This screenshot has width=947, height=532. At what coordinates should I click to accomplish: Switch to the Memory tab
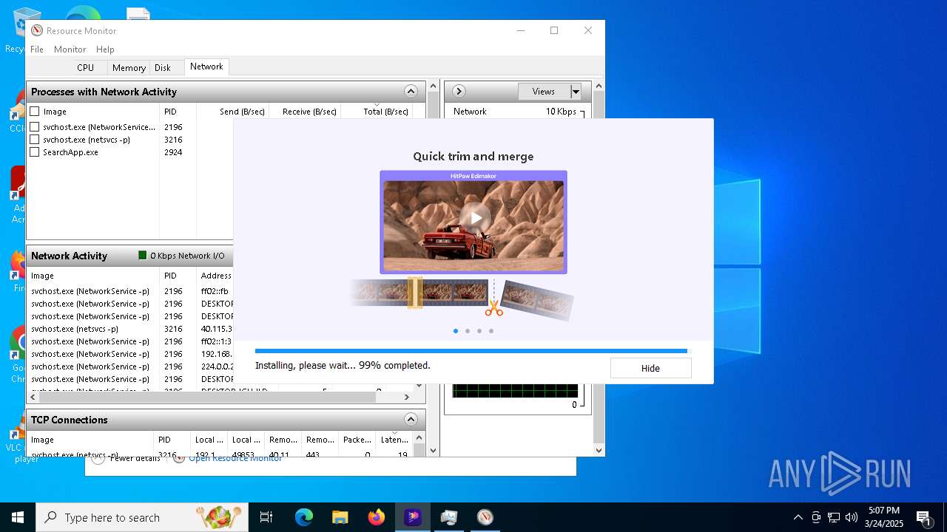point(129,67)
